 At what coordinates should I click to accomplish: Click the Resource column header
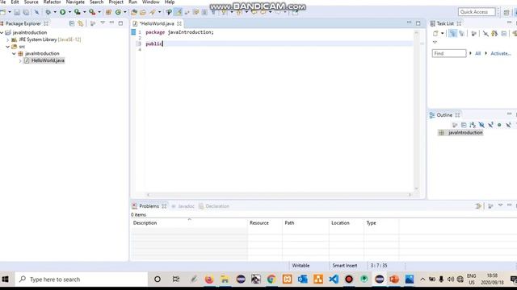pyautogui.click(x=265, y=223)
